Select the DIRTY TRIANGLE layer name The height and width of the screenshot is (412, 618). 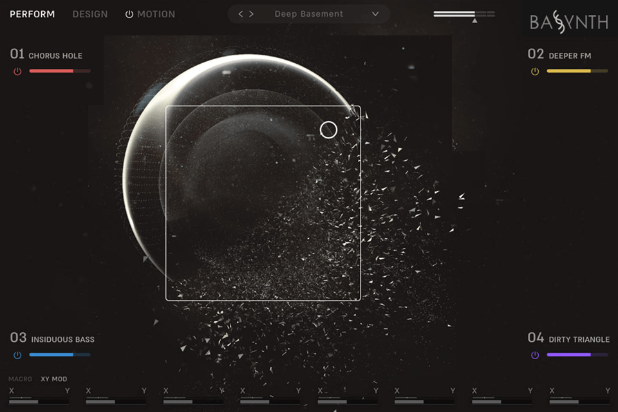(x=579, y=339)
